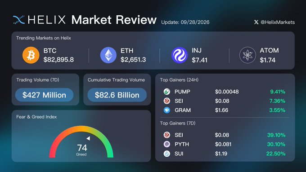The width and height of the screenshot is (306, 172).
Task: Click the Trending Markets on Helix heading
Action: point(44,38)
